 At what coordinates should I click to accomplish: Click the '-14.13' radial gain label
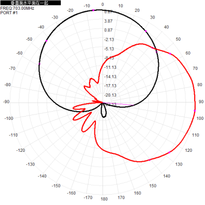[x=110, y=76]
